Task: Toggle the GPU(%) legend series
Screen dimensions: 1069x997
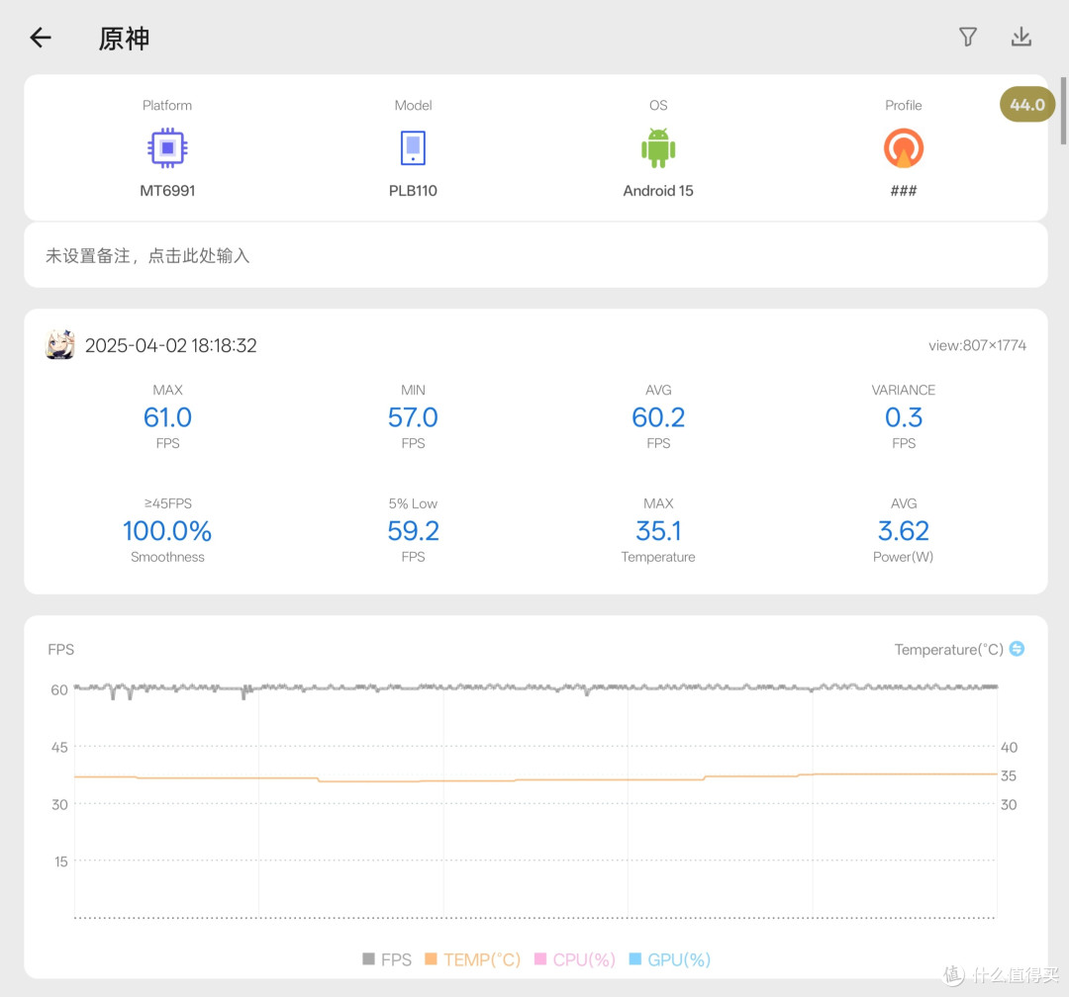Action: (669, 959)
